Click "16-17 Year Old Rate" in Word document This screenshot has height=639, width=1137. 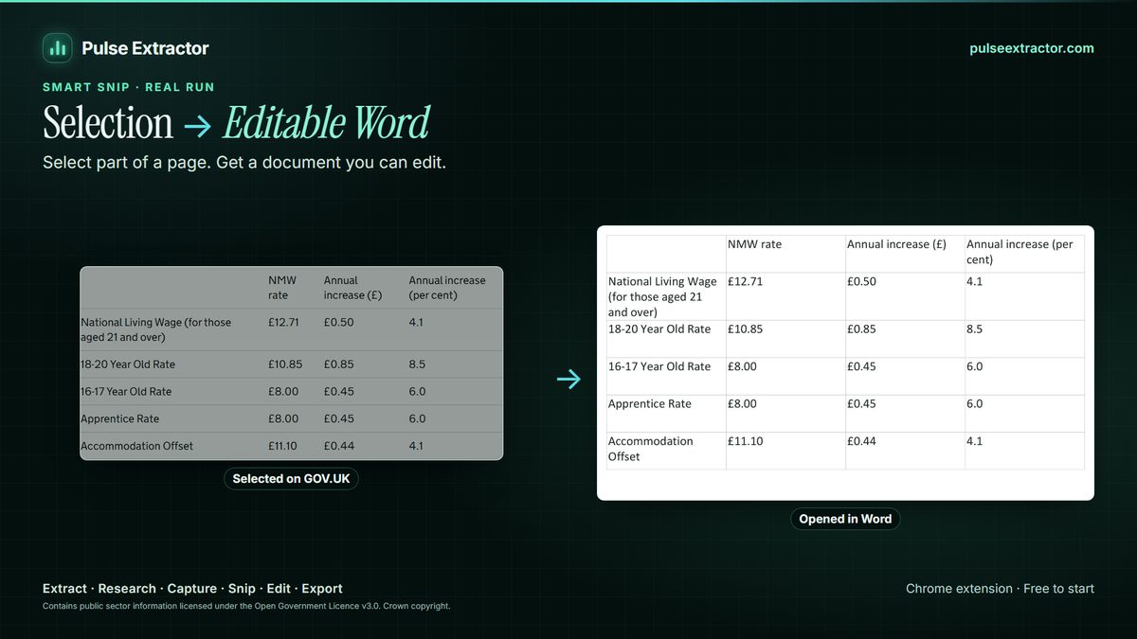pyautogui.click(x=659, y=366)
